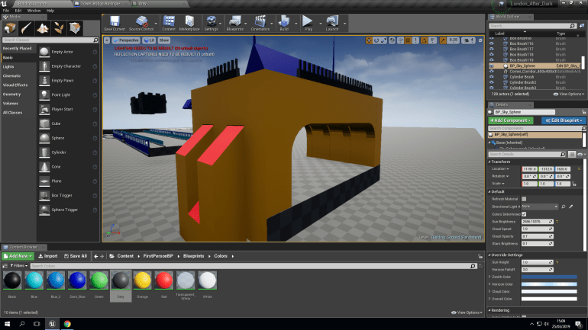Viewport: 588px width, 330px height.
Task: Click the Show viewport button
Action: coord(164,40)
